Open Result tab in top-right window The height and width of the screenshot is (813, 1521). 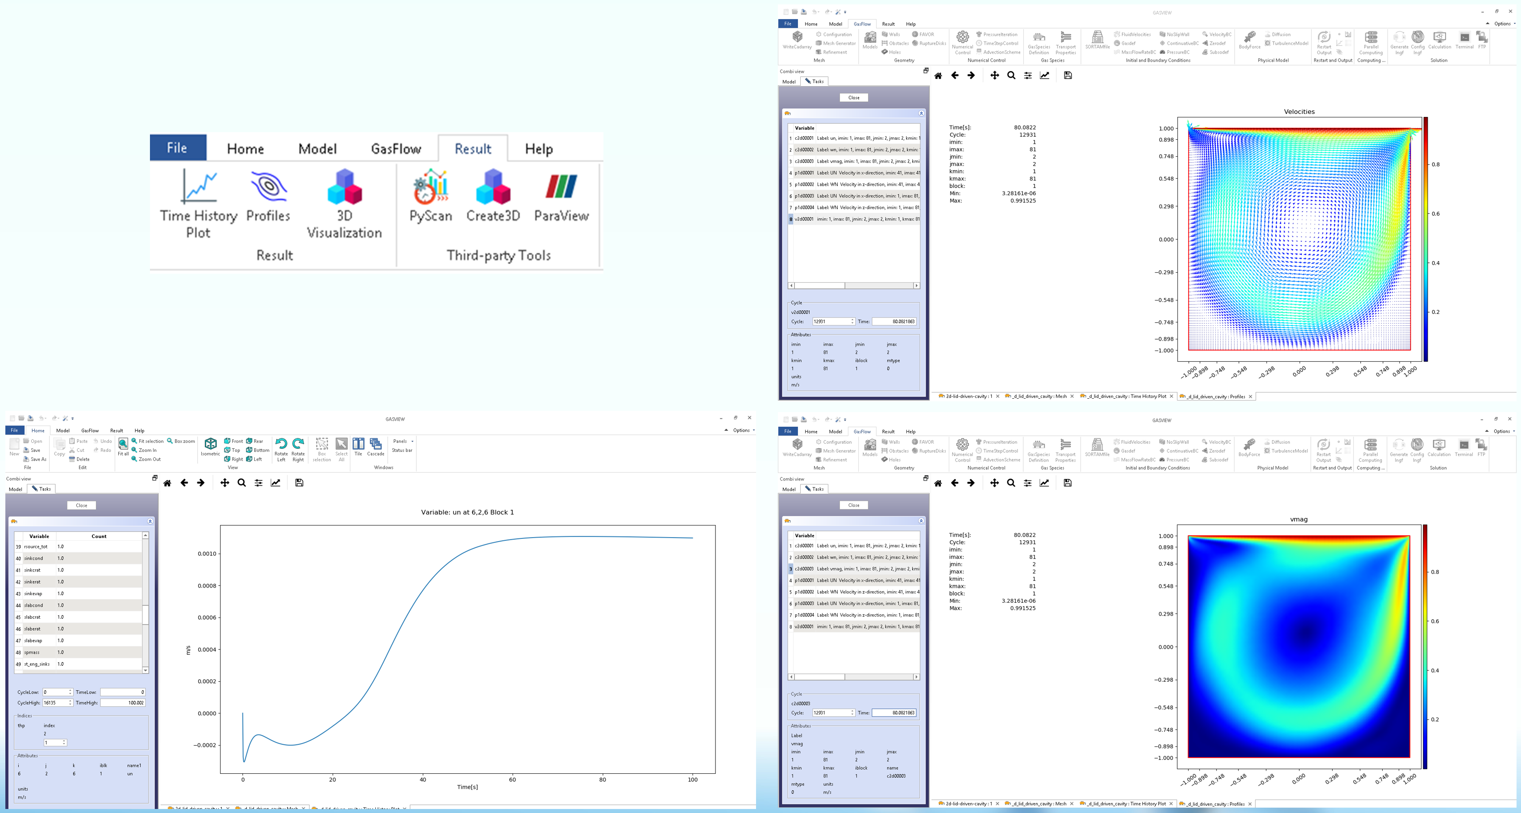[x=889, y=24]
